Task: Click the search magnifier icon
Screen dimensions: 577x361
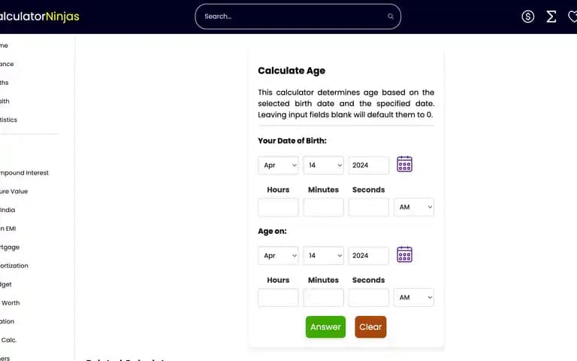Action: point(391,17)
